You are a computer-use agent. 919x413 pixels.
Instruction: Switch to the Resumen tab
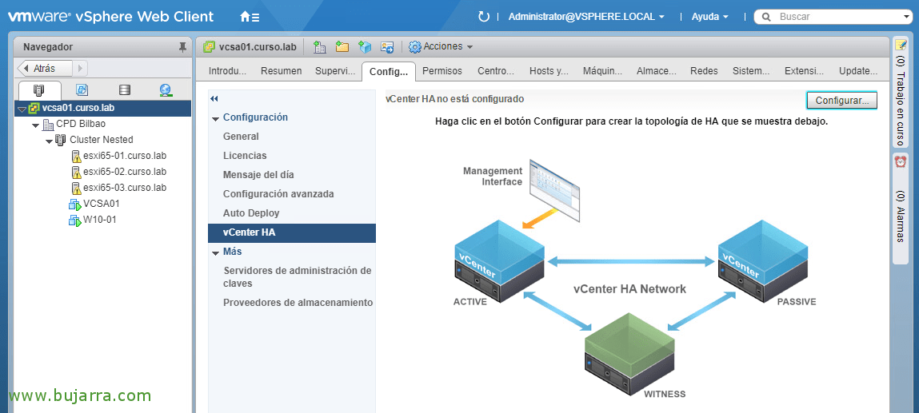[282, 71]
